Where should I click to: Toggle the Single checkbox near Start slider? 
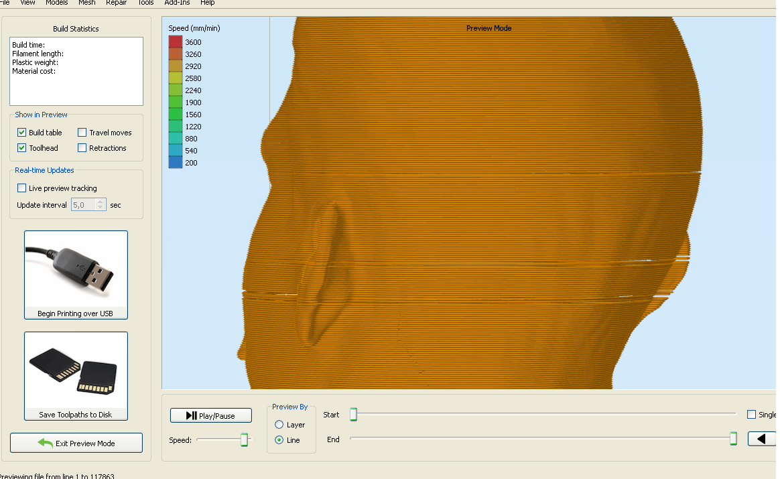(751, 415)
